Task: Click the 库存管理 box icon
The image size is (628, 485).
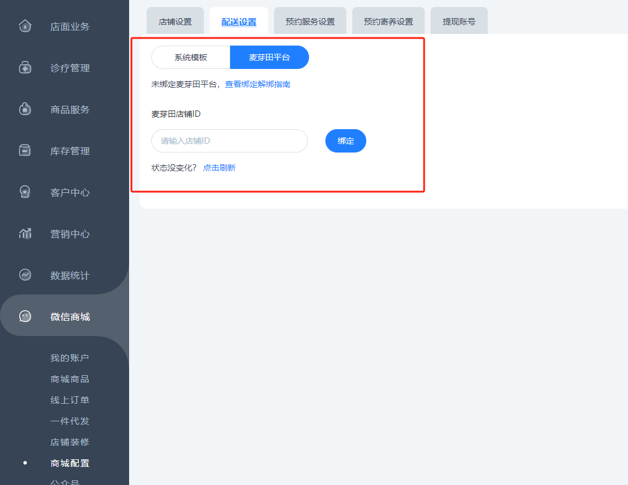Action: pyautogui.click(x=25, y=151)
